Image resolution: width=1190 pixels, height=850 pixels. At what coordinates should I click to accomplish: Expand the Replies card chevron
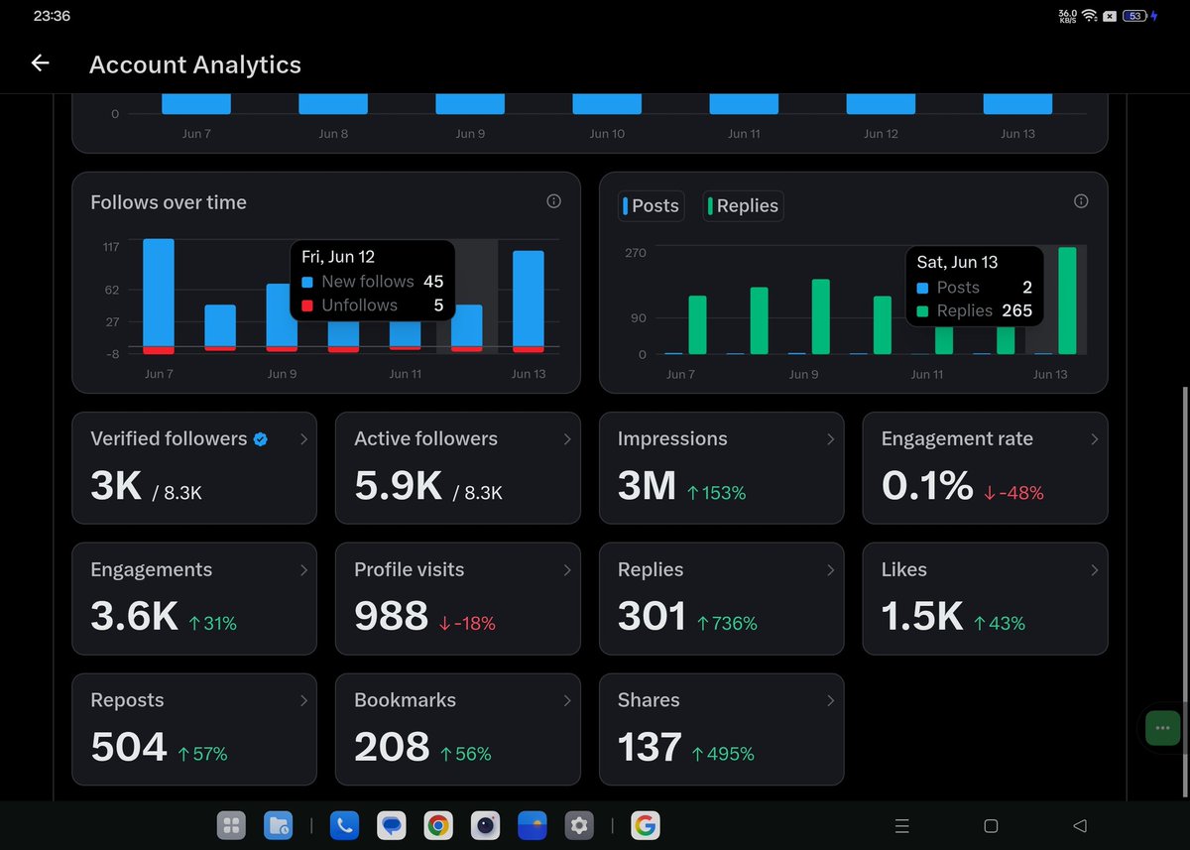click(831, 570)
